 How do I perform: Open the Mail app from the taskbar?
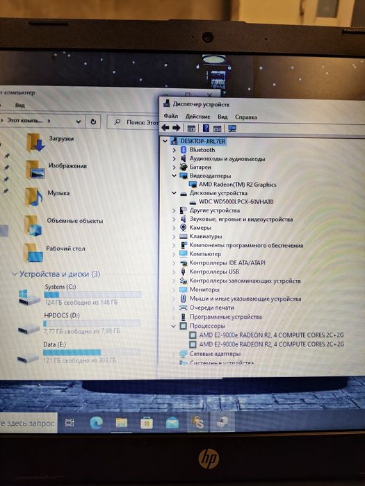click(172, 423)
